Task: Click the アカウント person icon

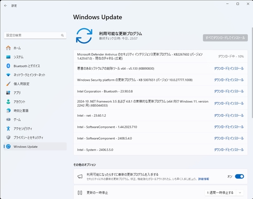Action: (8, 102)
